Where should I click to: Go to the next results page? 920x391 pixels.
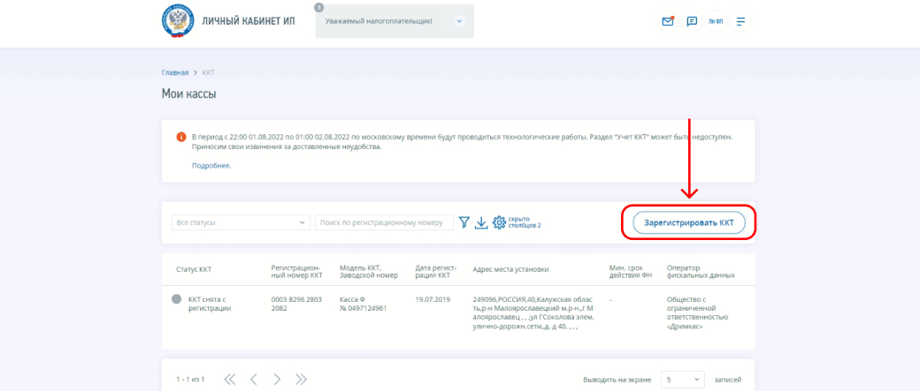coord(277,380)
